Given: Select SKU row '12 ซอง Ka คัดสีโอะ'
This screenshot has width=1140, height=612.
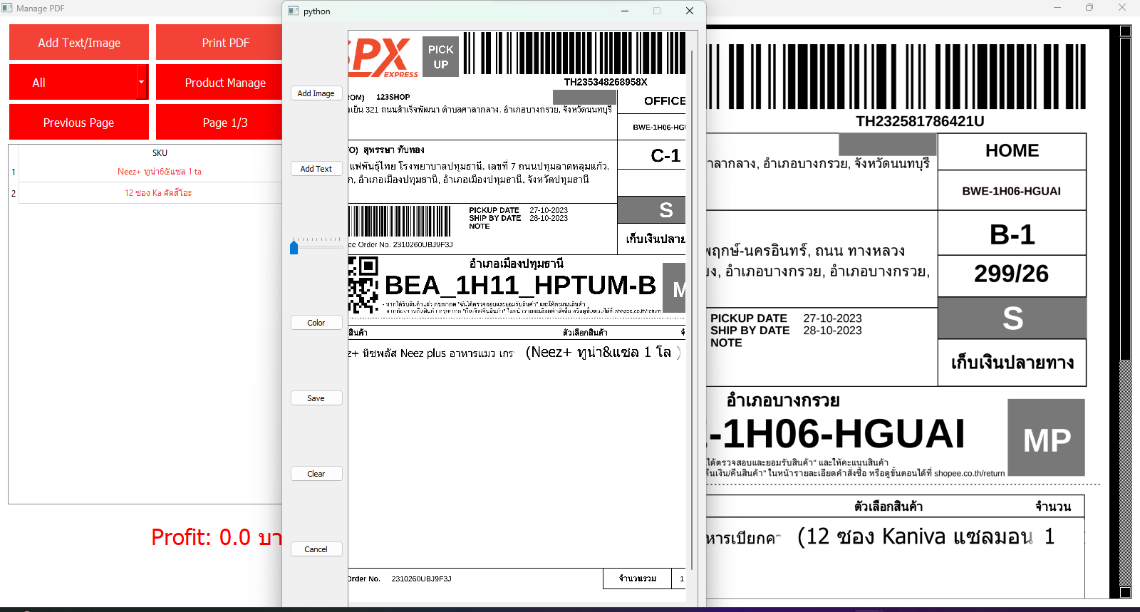Looking at the screenshot, I should tap(159, 193).
